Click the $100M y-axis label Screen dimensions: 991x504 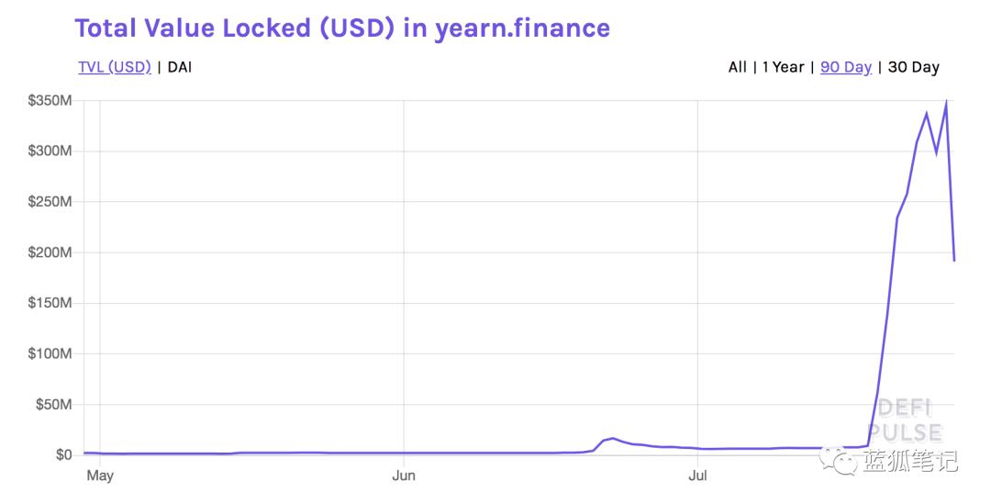click(x=50, y=353)
